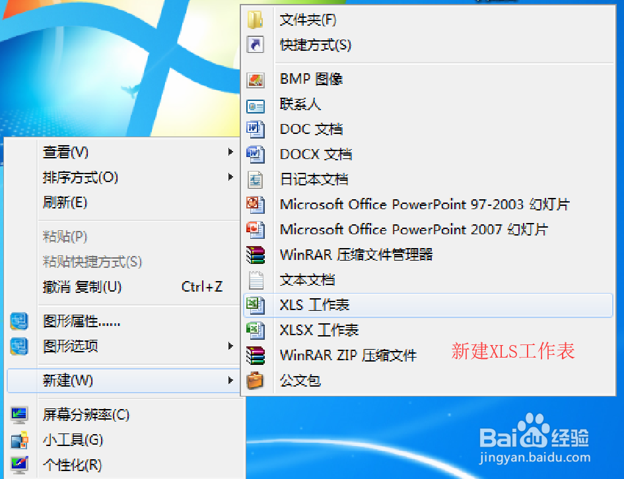The width and height of the screenshot is (624, 479).
Task: Click the WinRAR ZIP 压缩文件 books icon
Action: point(255,356)
